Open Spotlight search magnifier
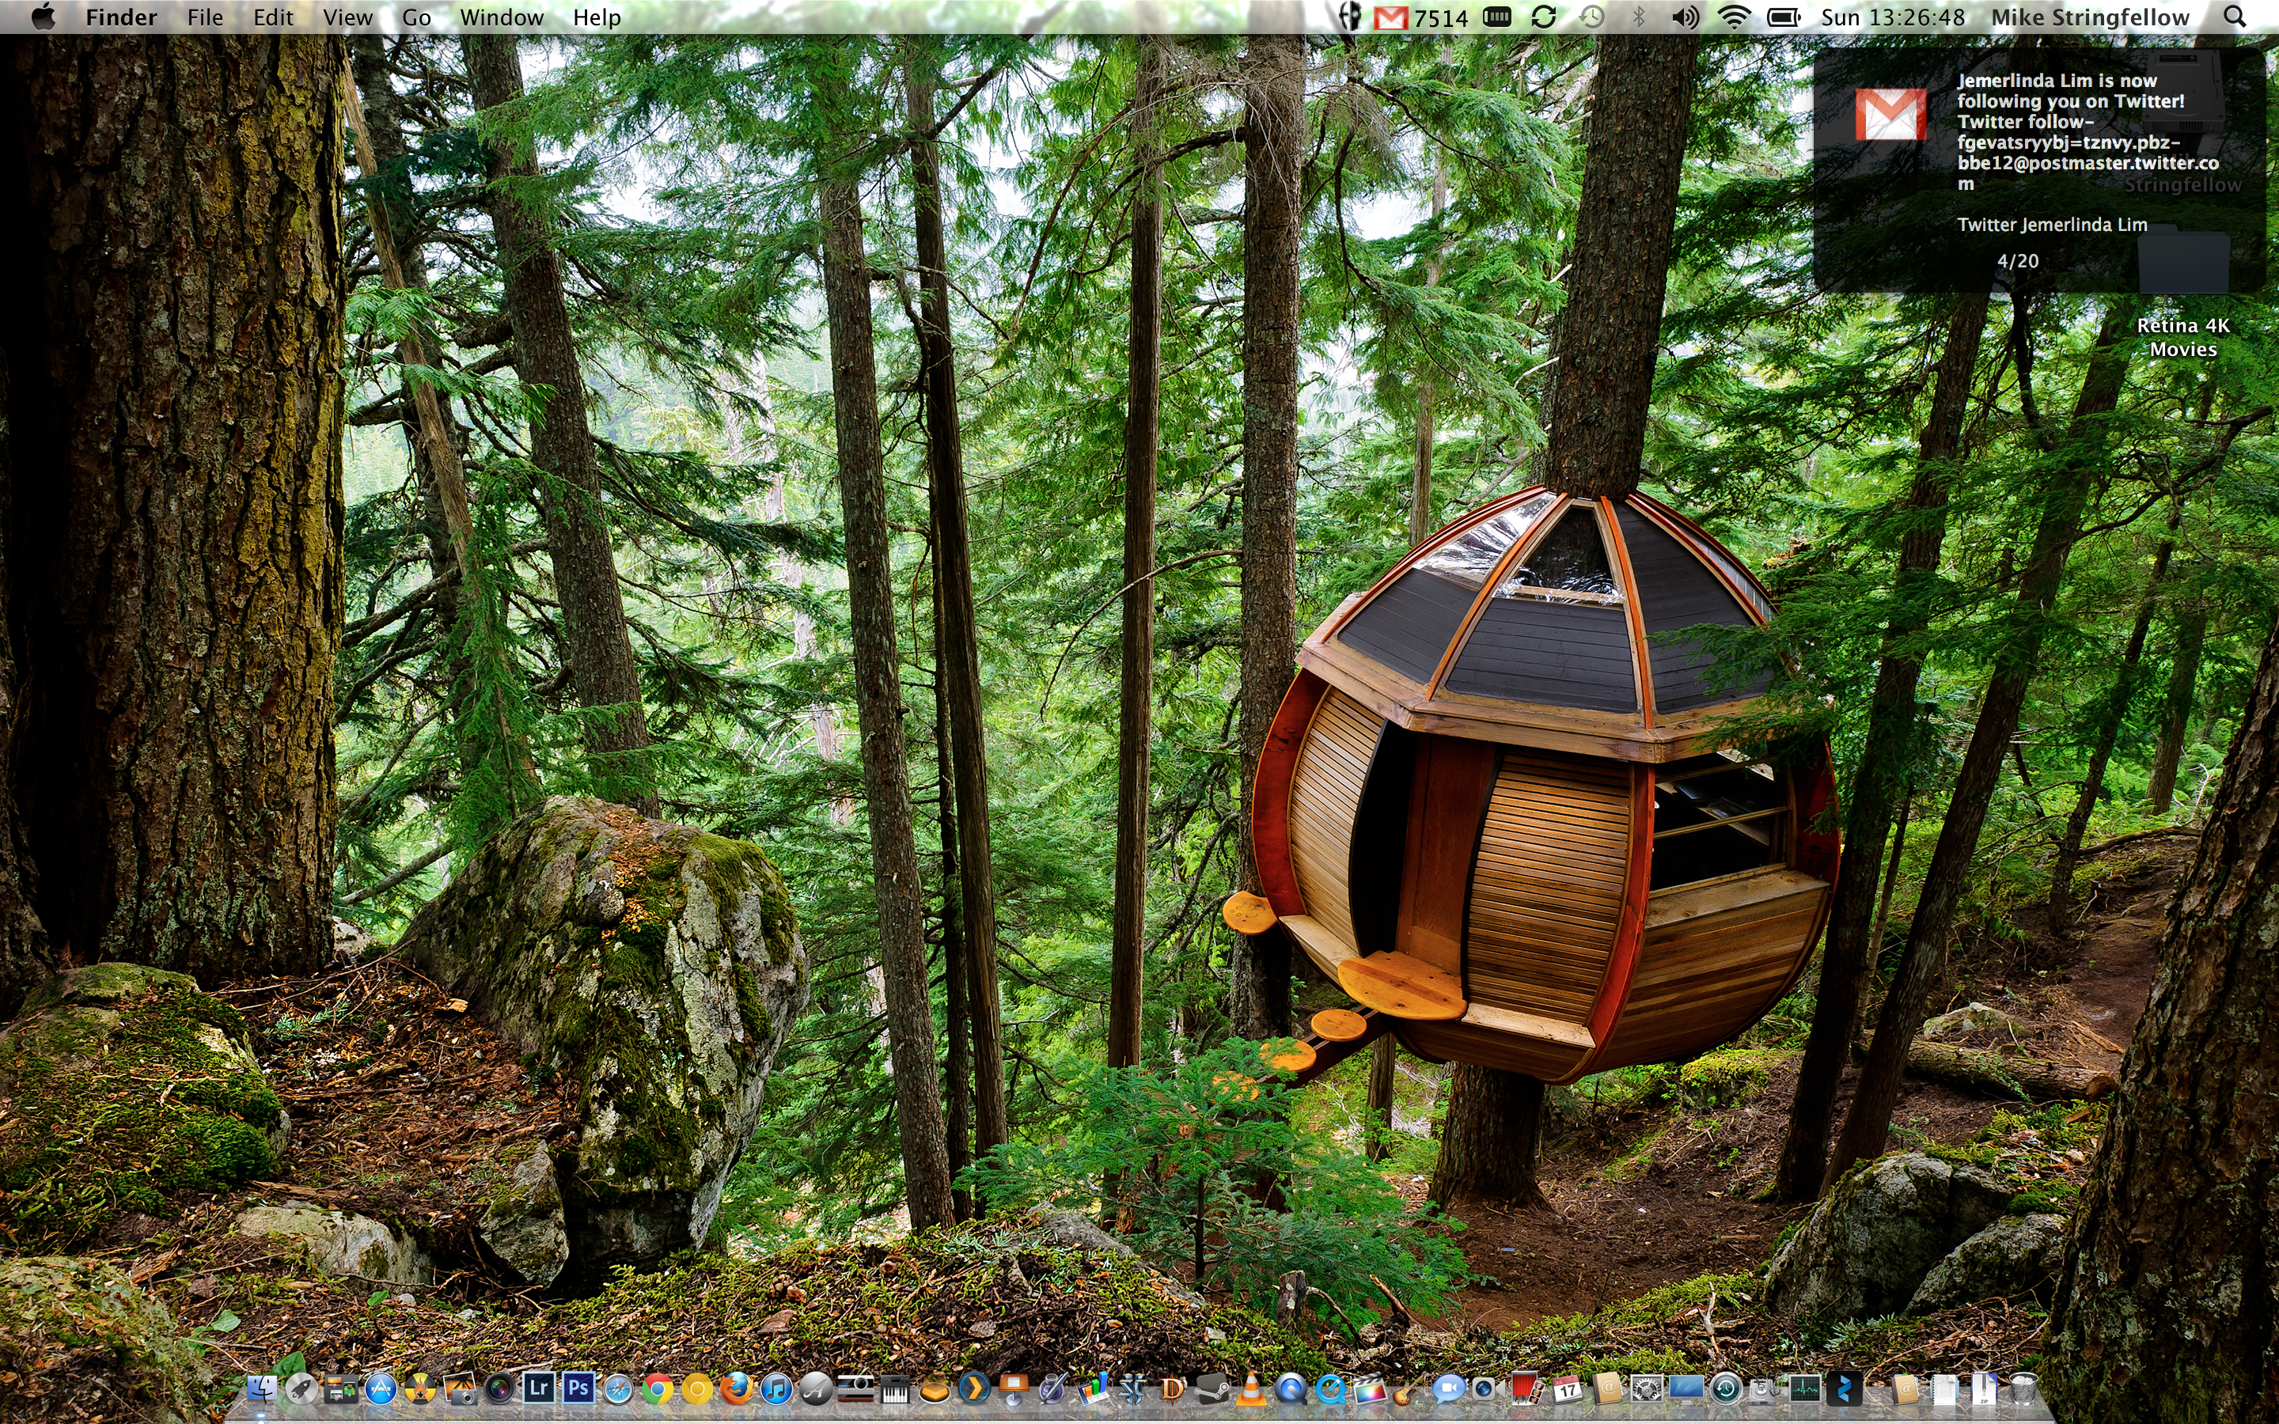The width and height of the screenshot is (2279, 1424). coord(2235,17)
